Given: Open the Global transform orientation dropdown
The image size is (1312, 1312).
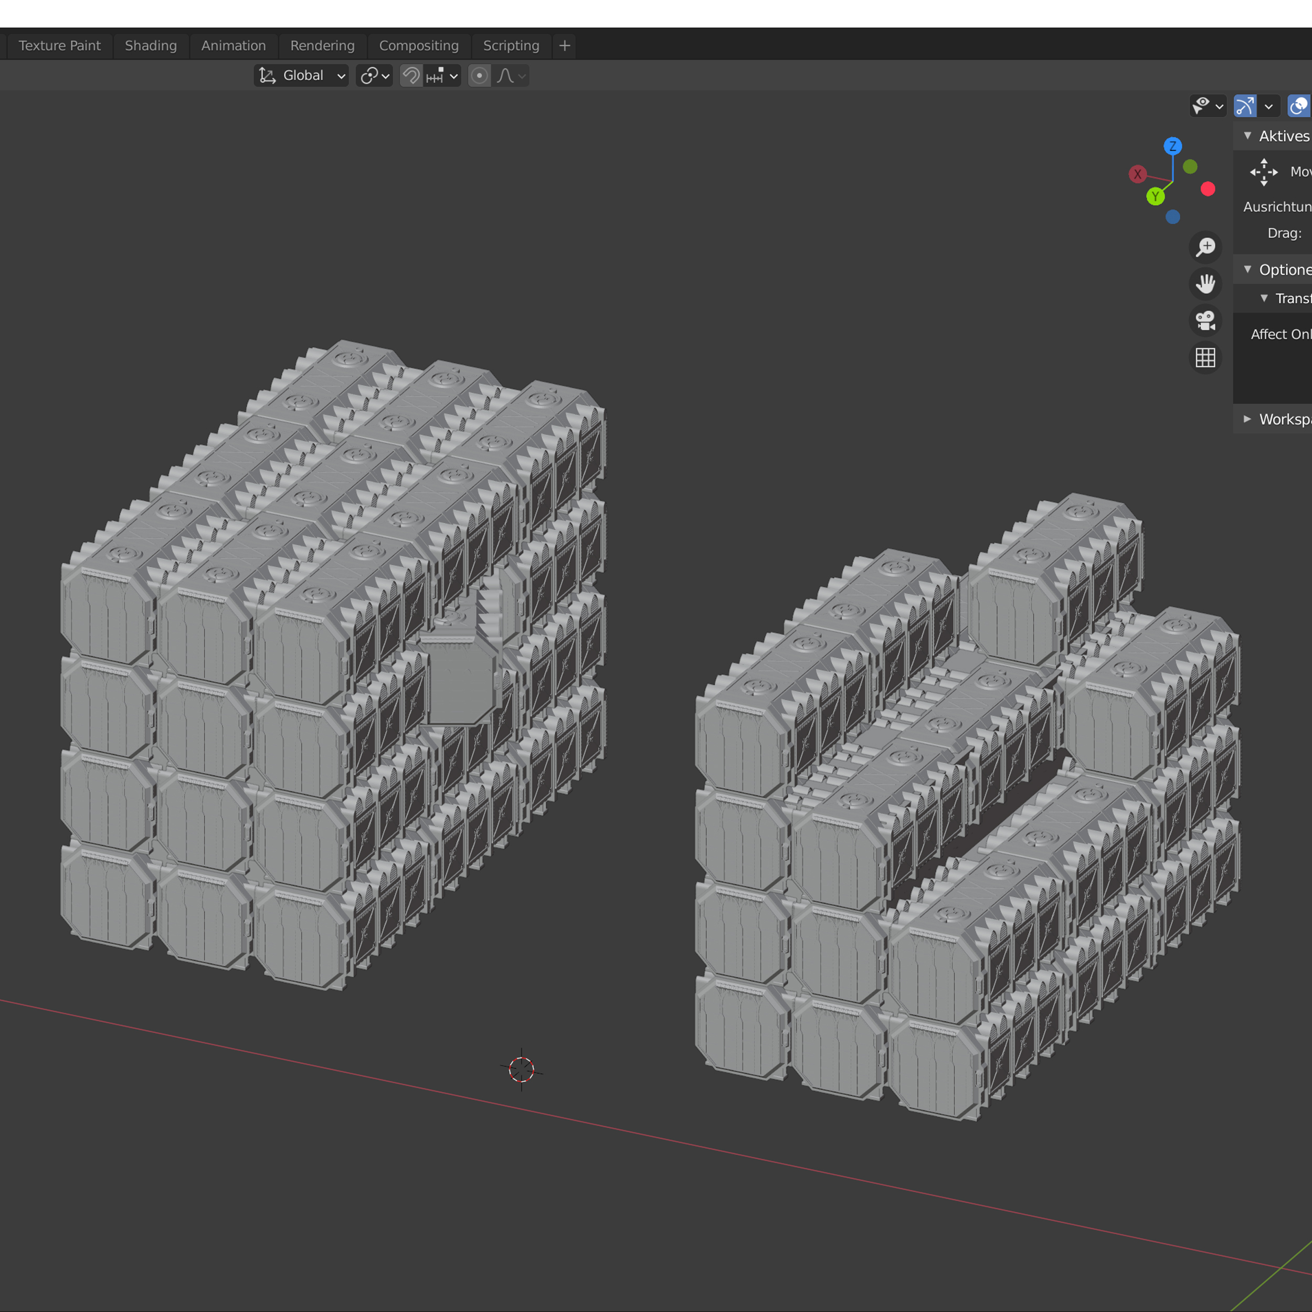Looking at the screenshot, I should pyautogui.click(x=302, y=76).
